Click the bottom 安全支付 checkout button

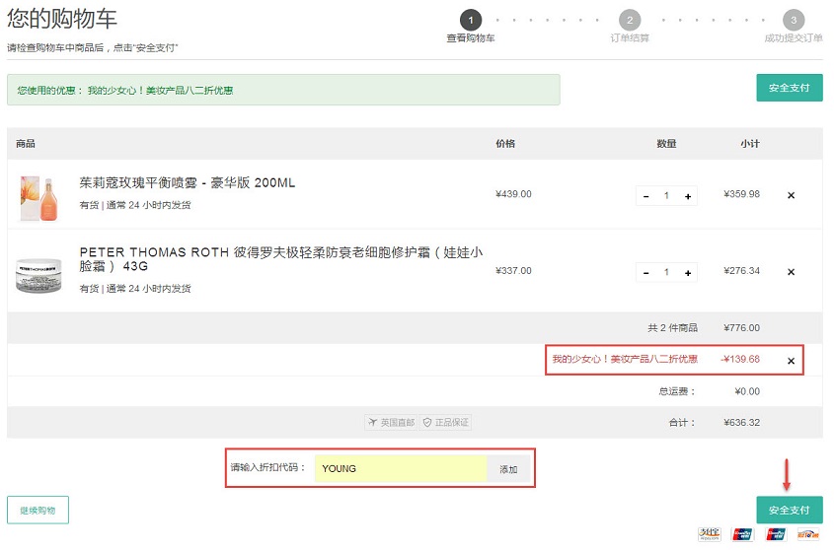(x=790, y=511)
